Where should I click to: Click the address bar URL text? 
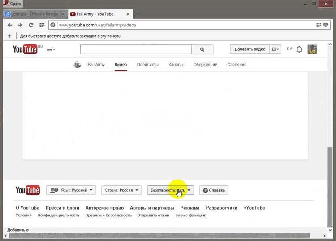pos(98,25)
